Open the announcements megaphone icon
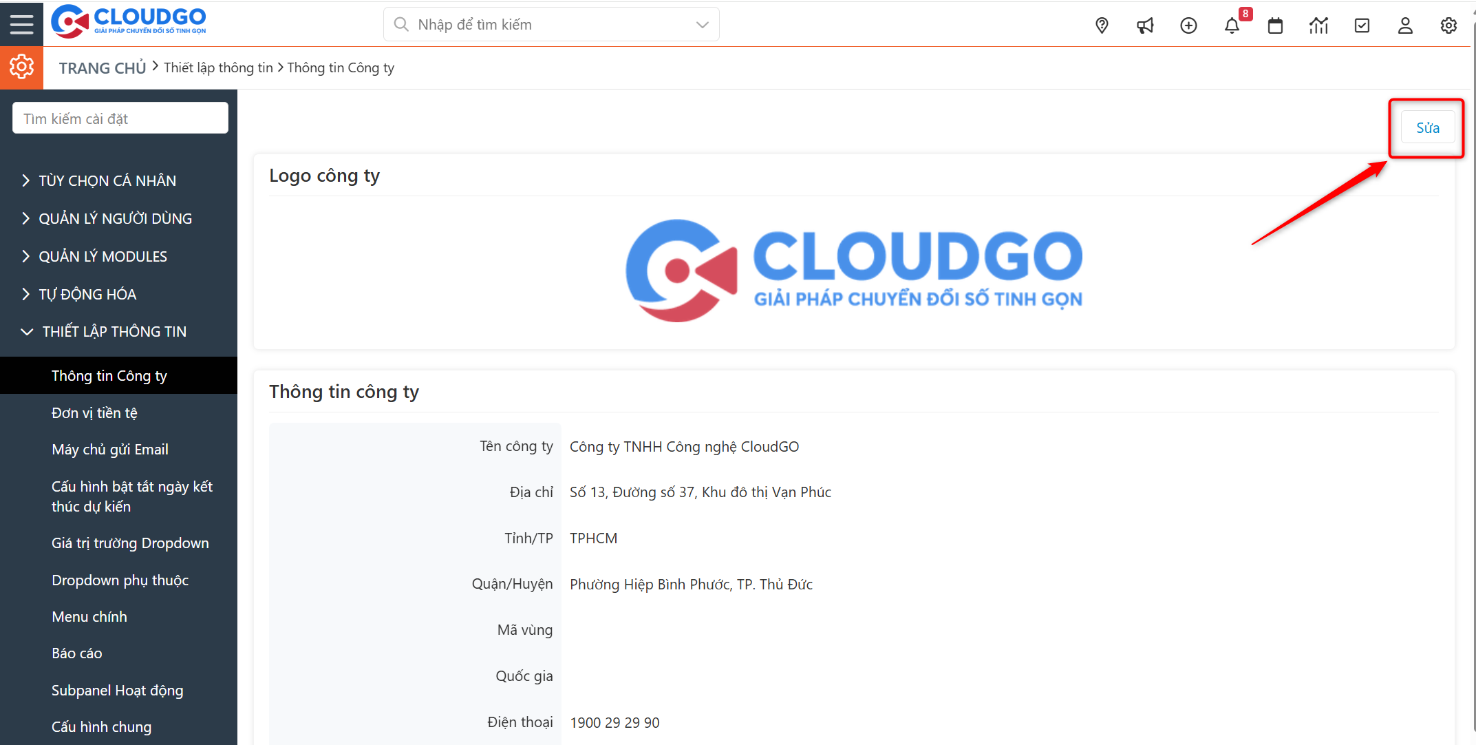Viewport: 1476px width, 745px height. [1145, 25]
